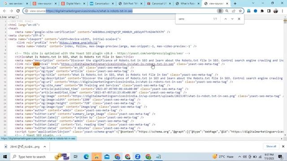Open the notification center icon
Viewport: 287px width, 161px height.
tap(280, 157)
